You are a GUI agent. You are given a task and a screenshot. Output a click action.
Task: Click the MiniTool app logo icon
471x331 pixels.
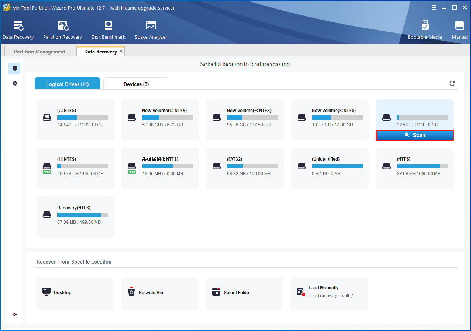click(x=6, y=8)
